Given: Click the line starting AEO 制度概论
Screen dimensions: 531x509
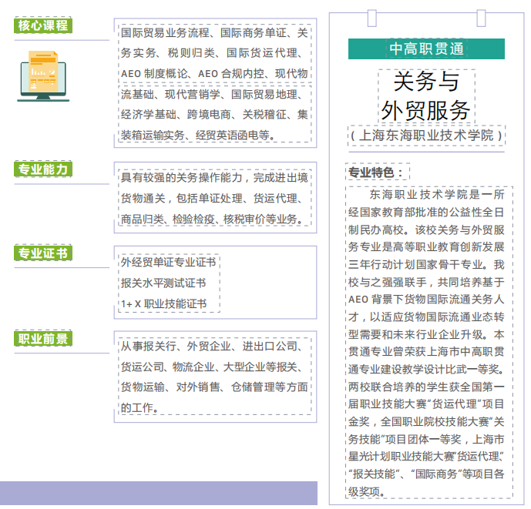Looking at the screenshot, I should pos(214,73).
